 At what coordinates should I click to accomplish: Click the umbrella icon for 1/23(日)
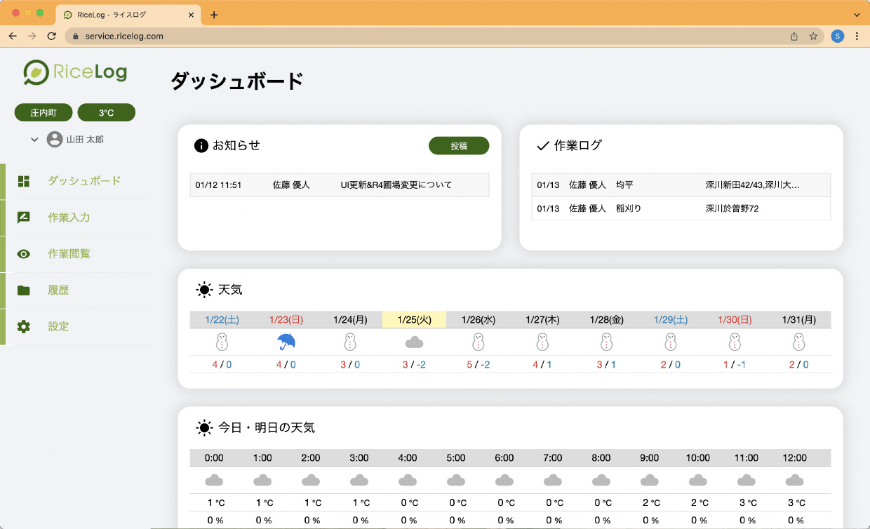[x=286, y=342]
